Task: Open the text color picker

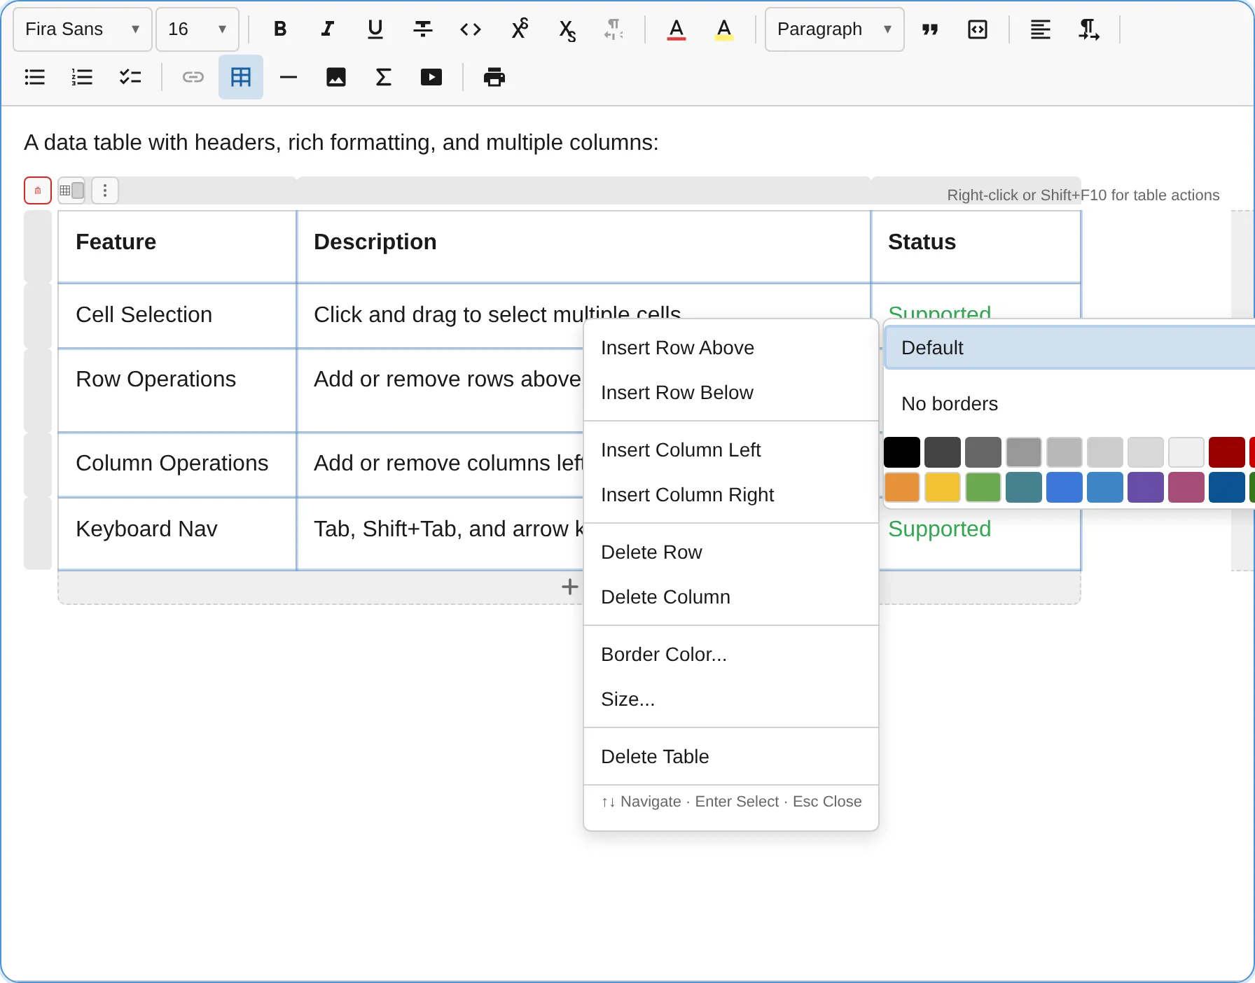Action: click(x=677, y=29)
